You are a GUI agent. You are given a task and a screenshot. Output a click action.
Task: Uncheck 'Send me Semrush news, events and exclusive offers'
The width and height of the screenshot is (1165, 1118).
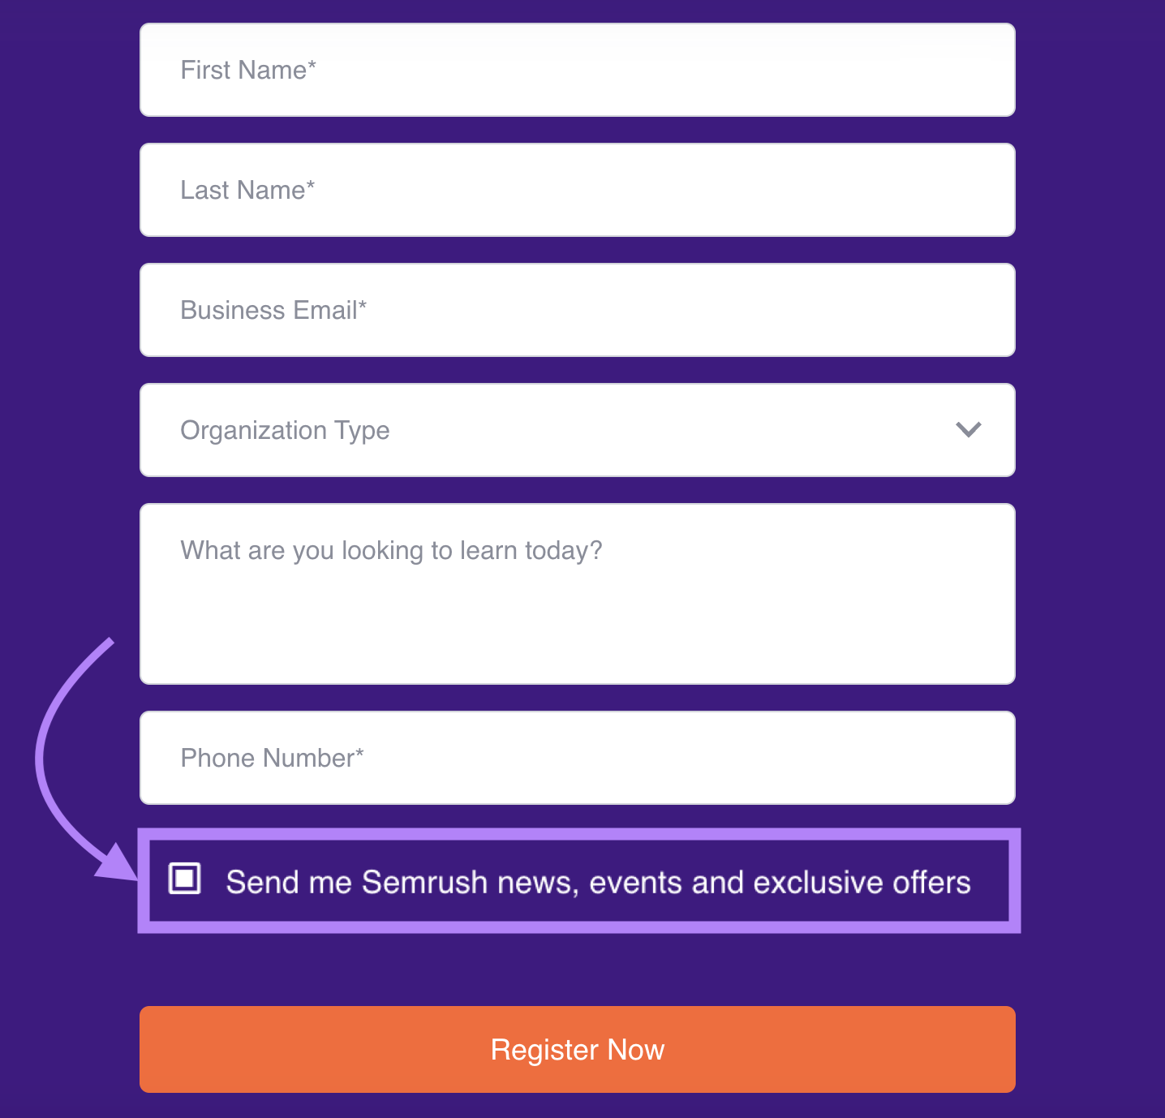[183, 878]
